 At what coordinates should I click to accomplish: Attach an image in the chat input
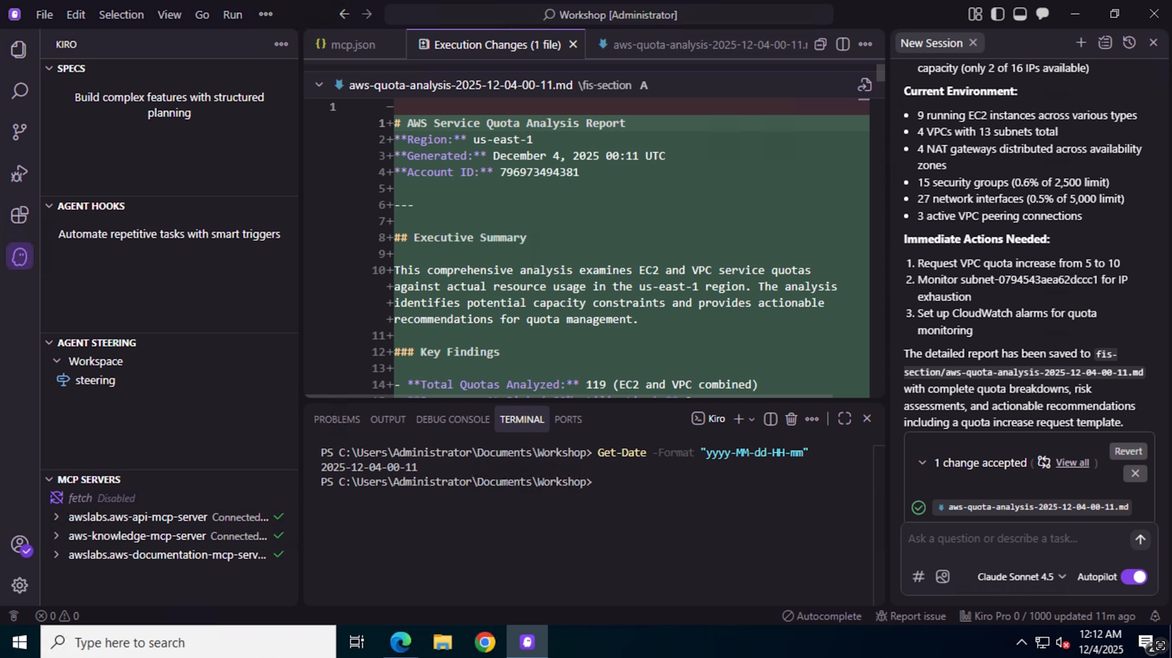coord(942,577)
